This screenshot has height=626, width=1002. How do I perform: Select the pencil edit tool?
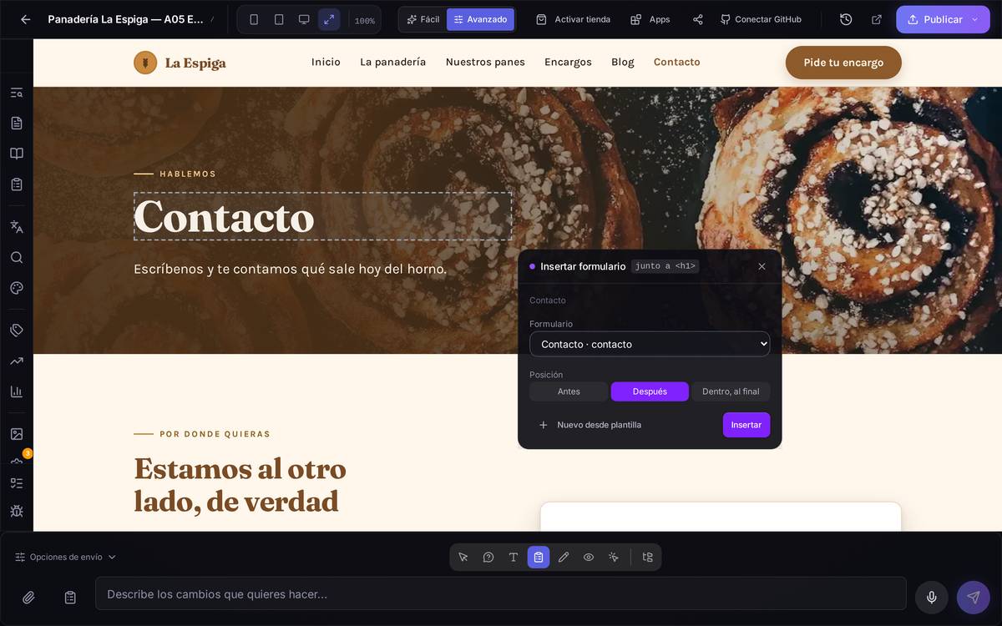click(564, 557)
